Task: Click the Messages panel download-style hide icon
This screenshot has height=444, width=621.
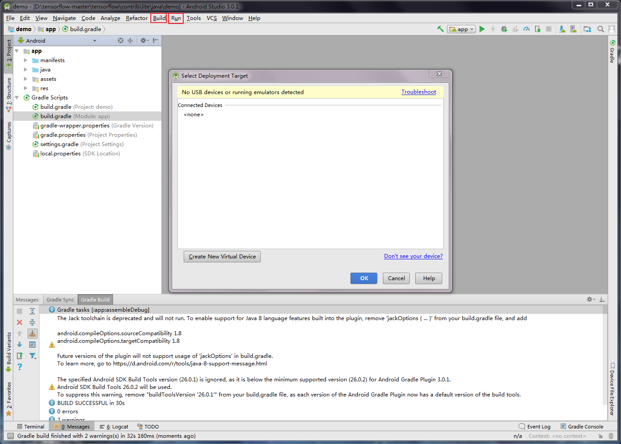Action: point(602,300)
